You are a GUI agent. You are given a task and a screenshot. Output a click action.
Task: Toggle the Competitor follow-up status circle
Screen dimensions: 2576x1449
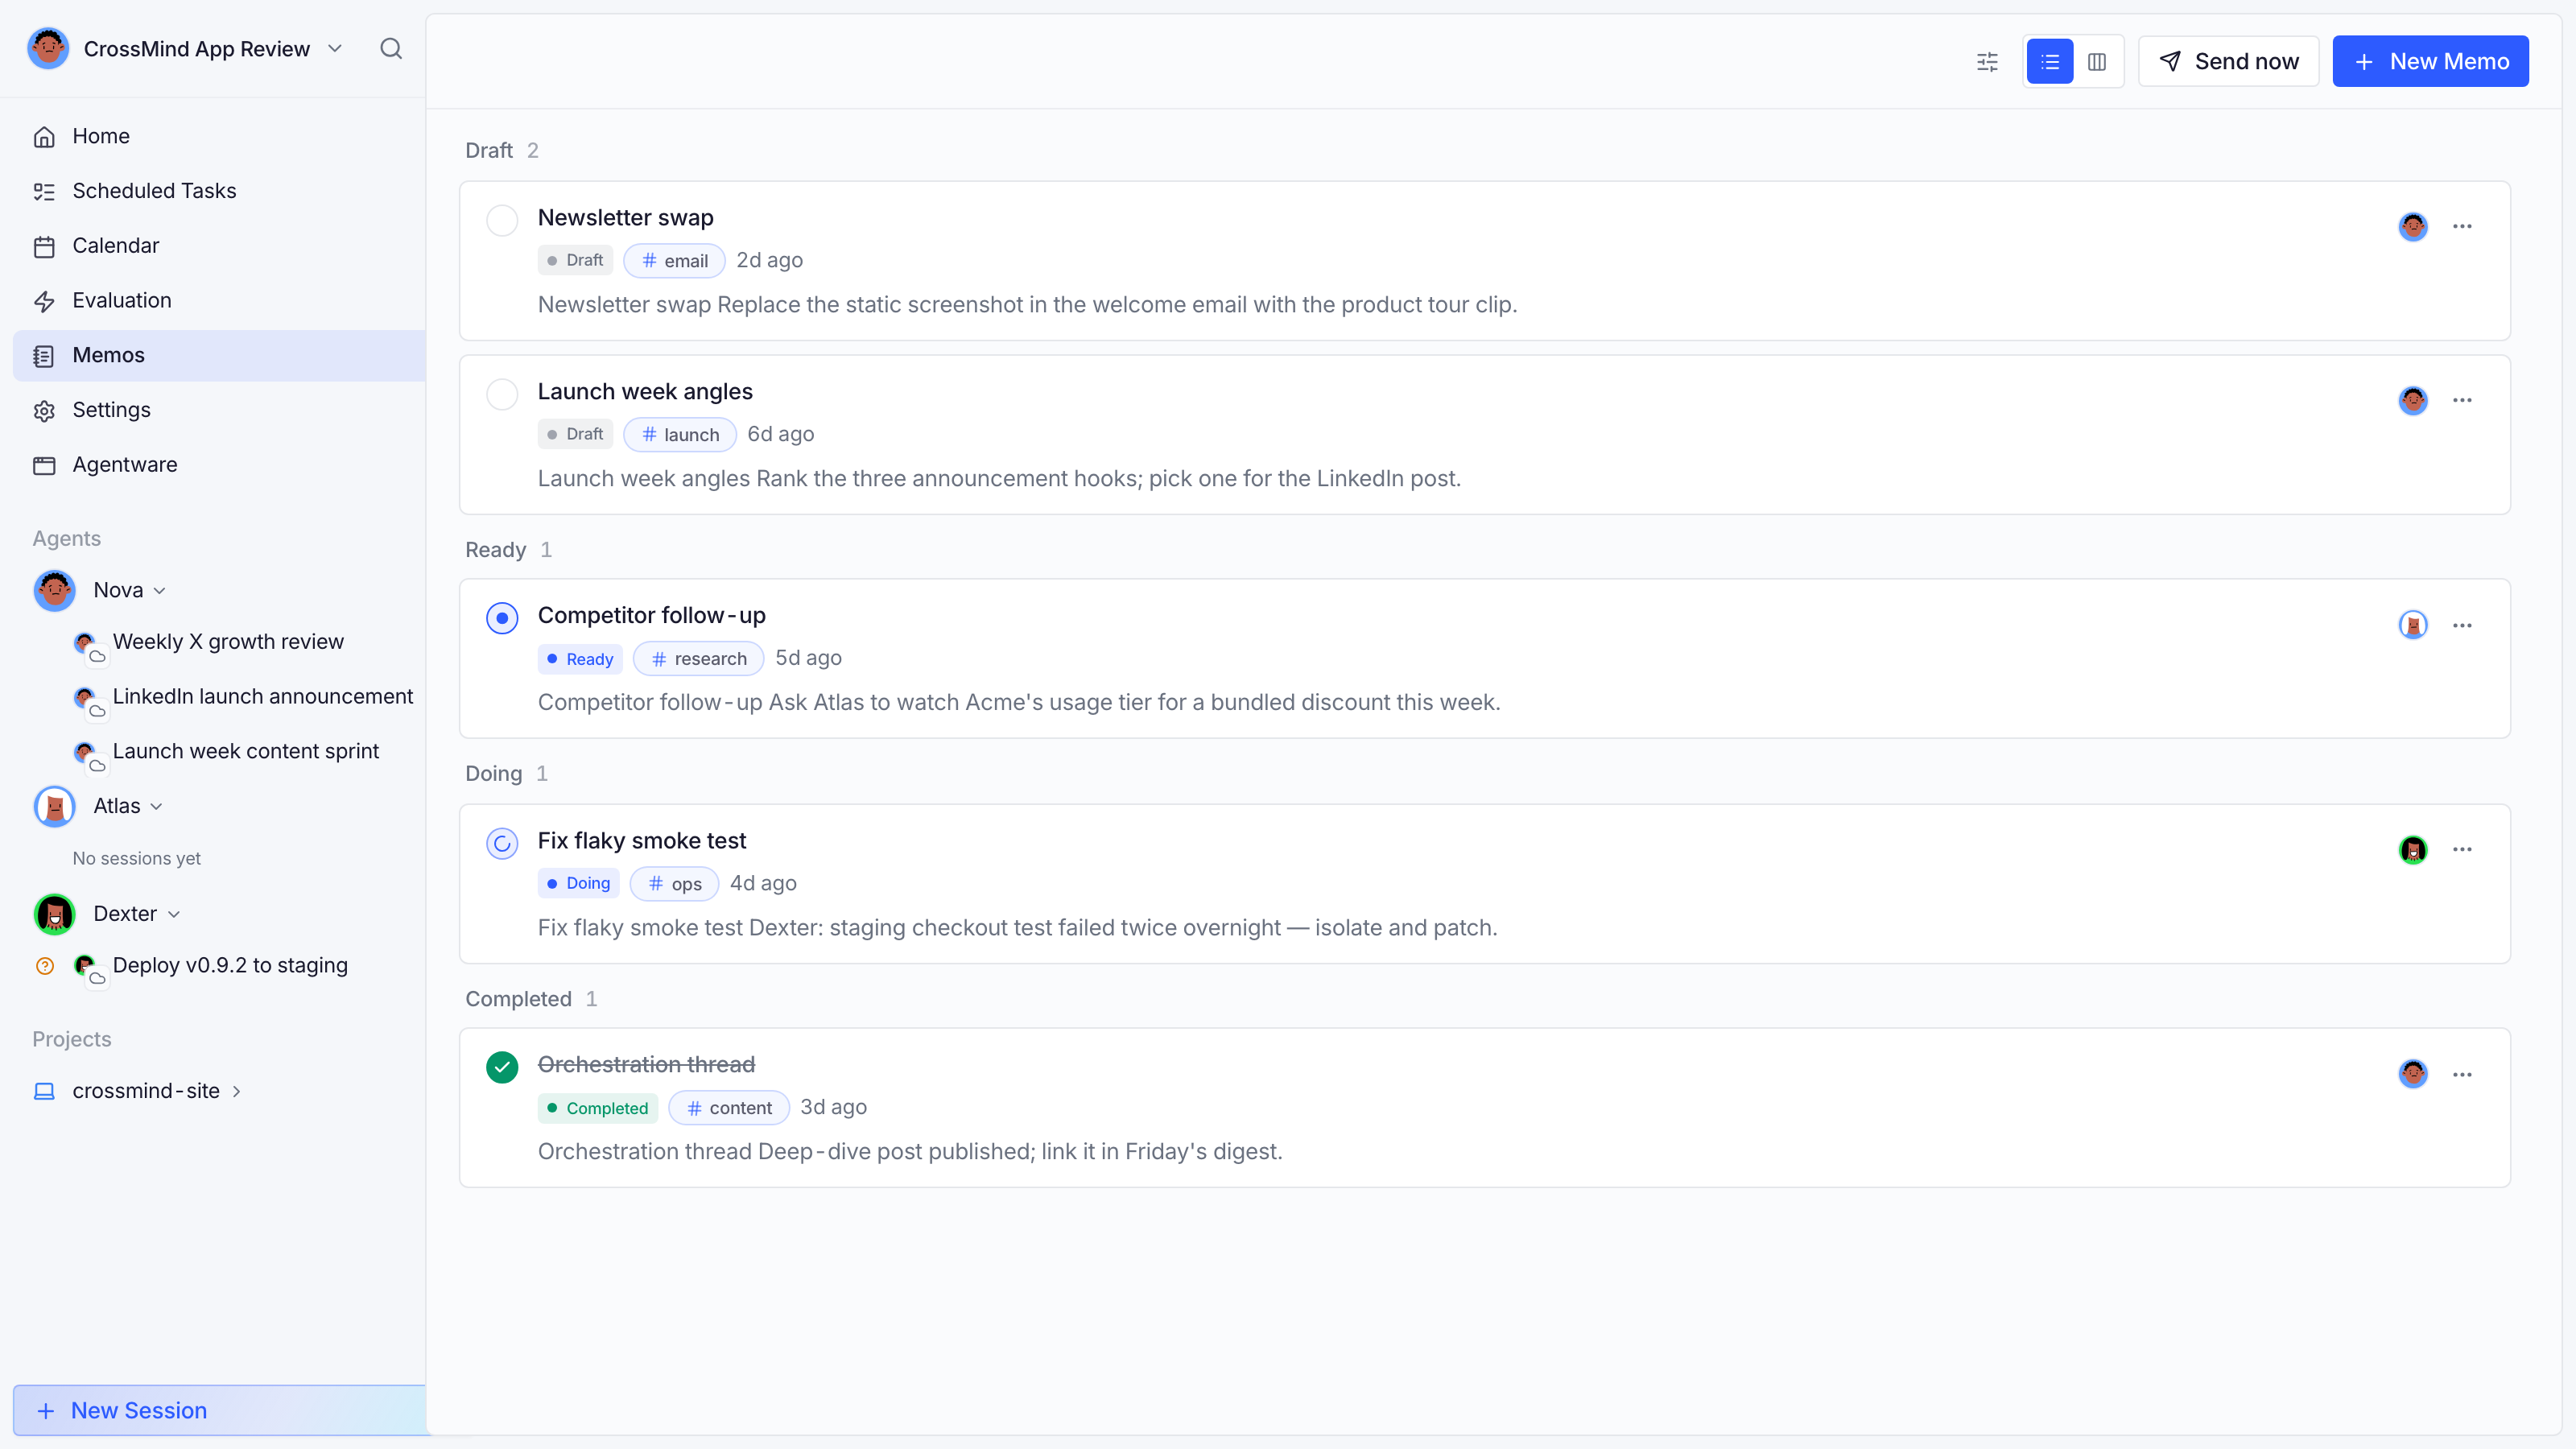pyautogui.click(x=502, y=618)
